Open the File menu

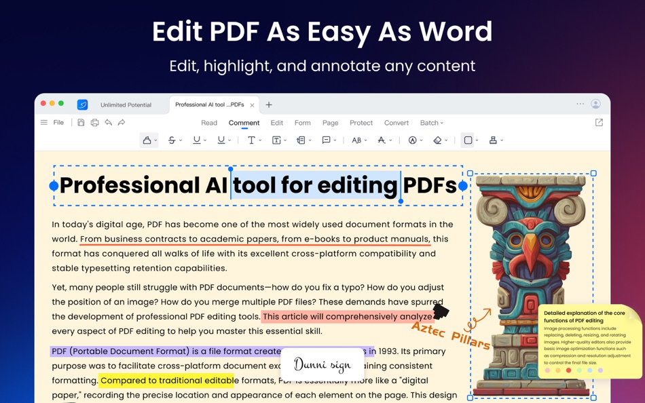[59, 123]
